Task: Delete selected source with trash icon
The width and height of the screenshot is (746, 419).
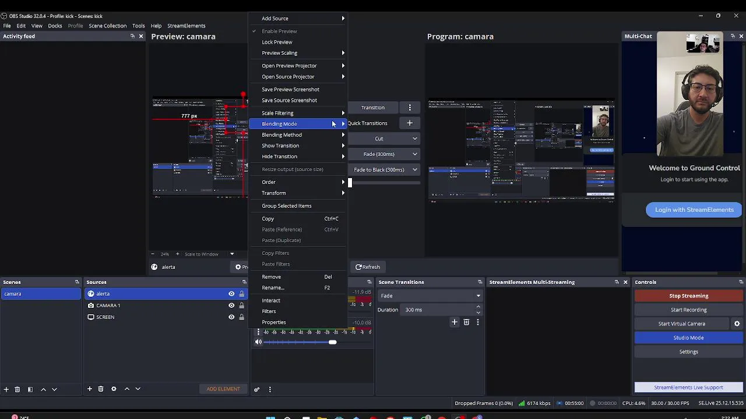Action: click(101, 389)
